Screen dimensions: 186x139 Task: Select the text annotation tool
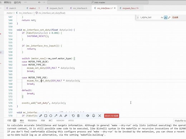tap(61, 115)
